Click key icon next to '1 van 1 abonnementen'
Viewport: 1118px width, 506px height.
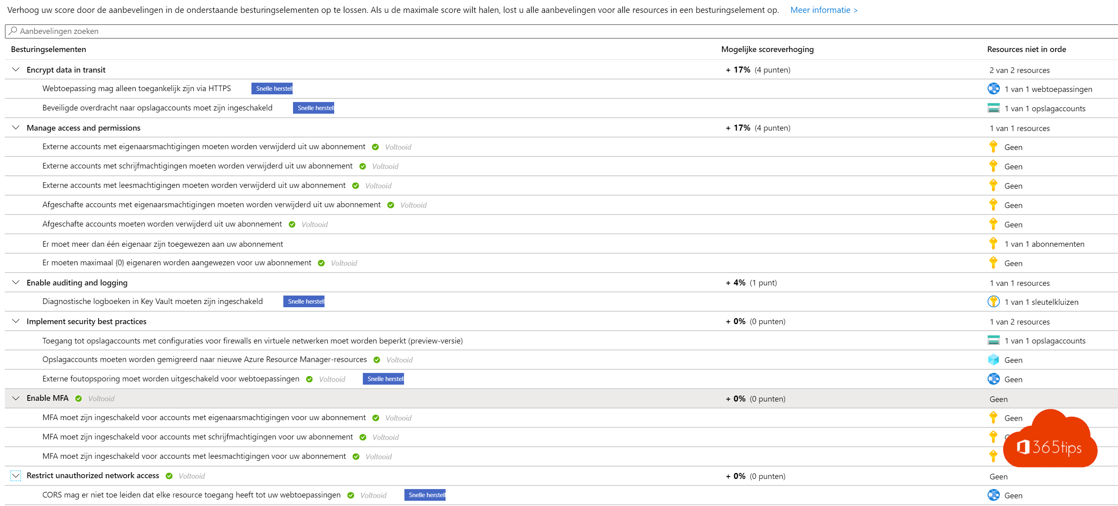[x=993, y=243]
